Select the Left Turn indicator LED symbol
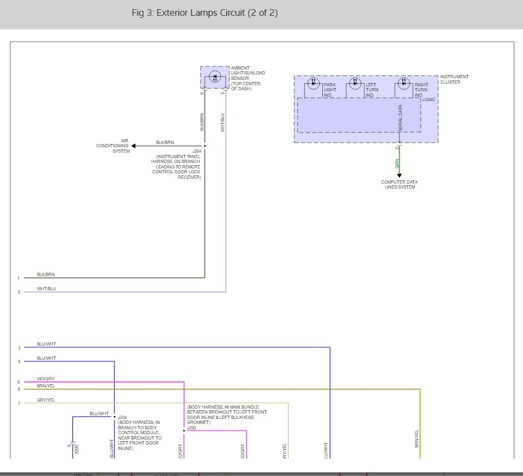 click(x=355, y=83)
